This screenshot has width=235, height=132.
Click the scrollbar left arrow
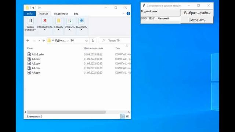coord(25,112)
